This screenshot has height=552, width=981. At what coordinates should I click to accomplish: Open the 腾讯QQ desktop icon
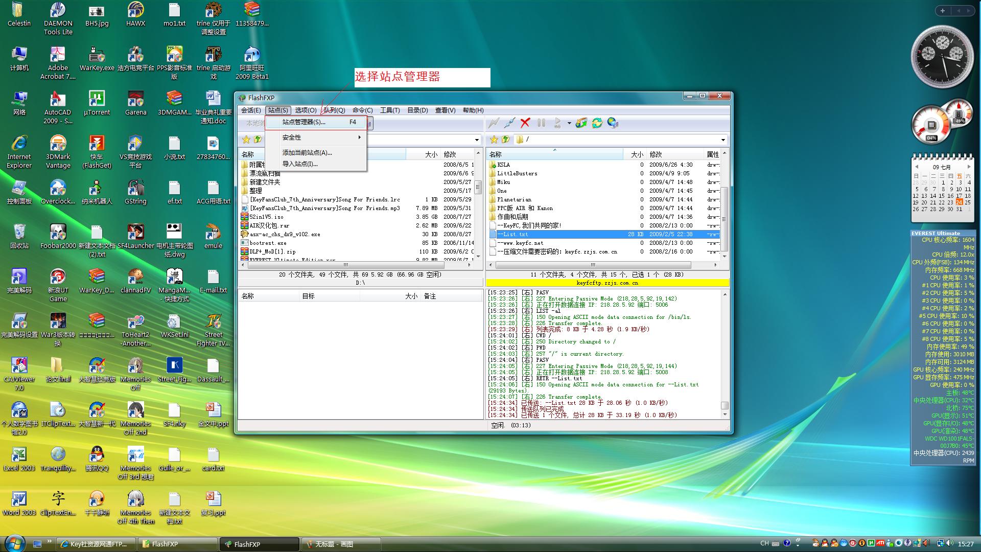click(x=97, y=459)
